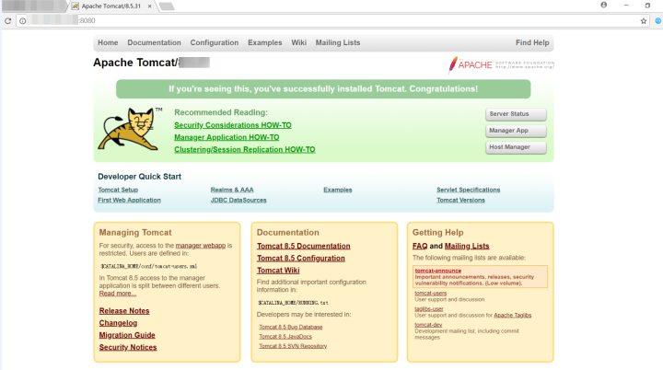Open the tomcat-users mailing list link
This screenshot has width=663, height=370.
point(430,293)
